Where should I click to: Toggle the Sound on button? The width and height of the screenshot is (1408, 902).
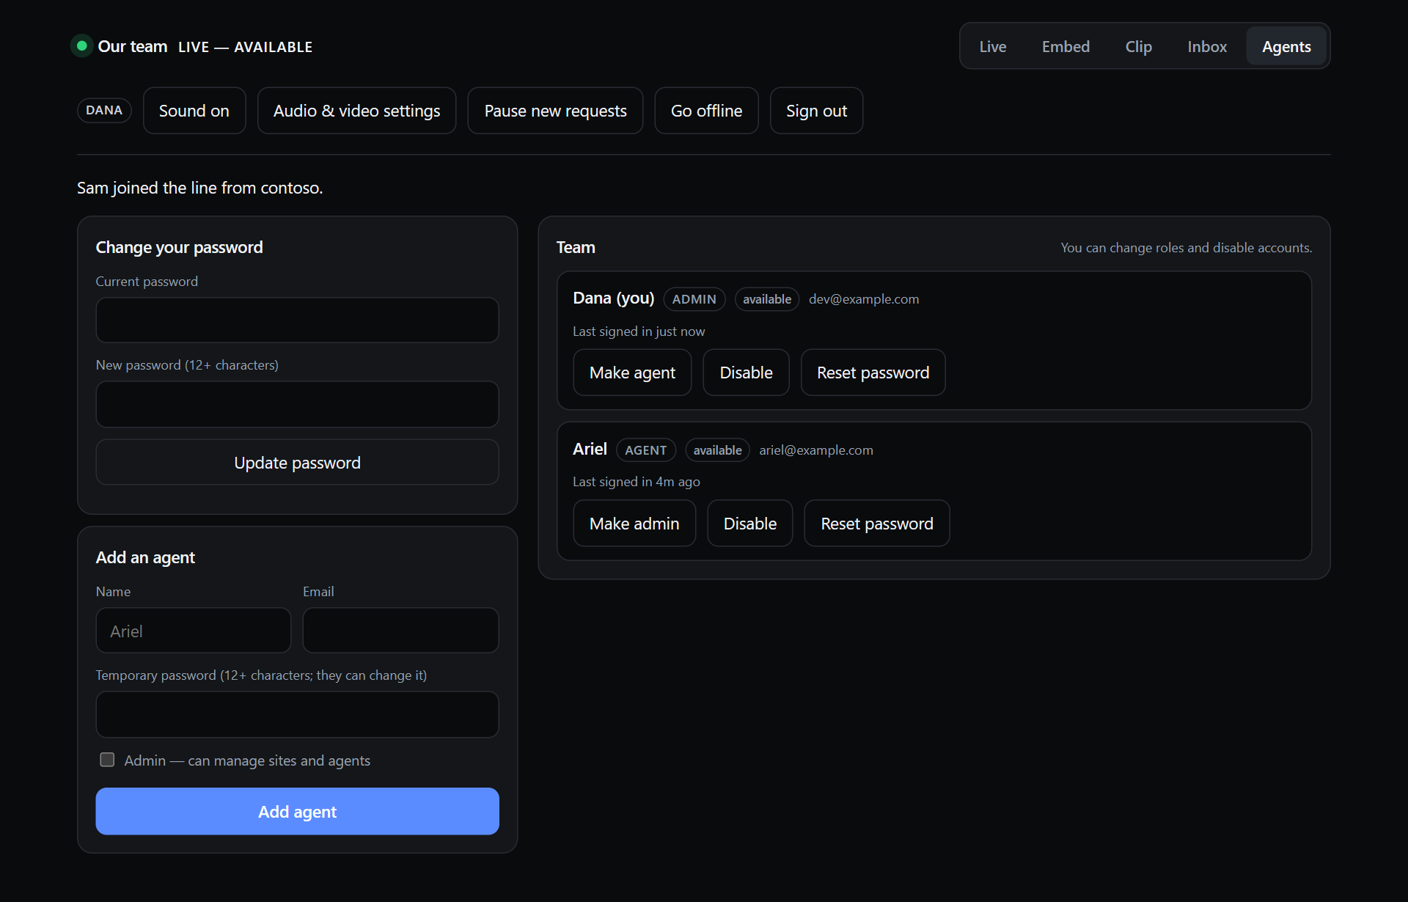coord(194,111)
